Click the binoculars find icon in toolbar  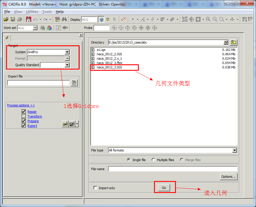[64, 19]
